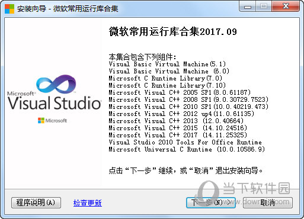The height and width of the screenshot is (219, 304).
Task: Click Microsoft C Runtime Library(7.0) line
Action: 165,78
